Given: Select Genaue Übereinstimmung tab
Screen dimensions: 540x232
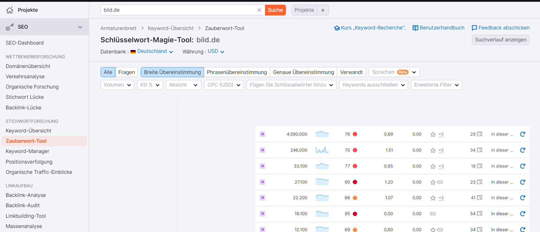Looking at the screenshot, I should [x=303, y=72].
